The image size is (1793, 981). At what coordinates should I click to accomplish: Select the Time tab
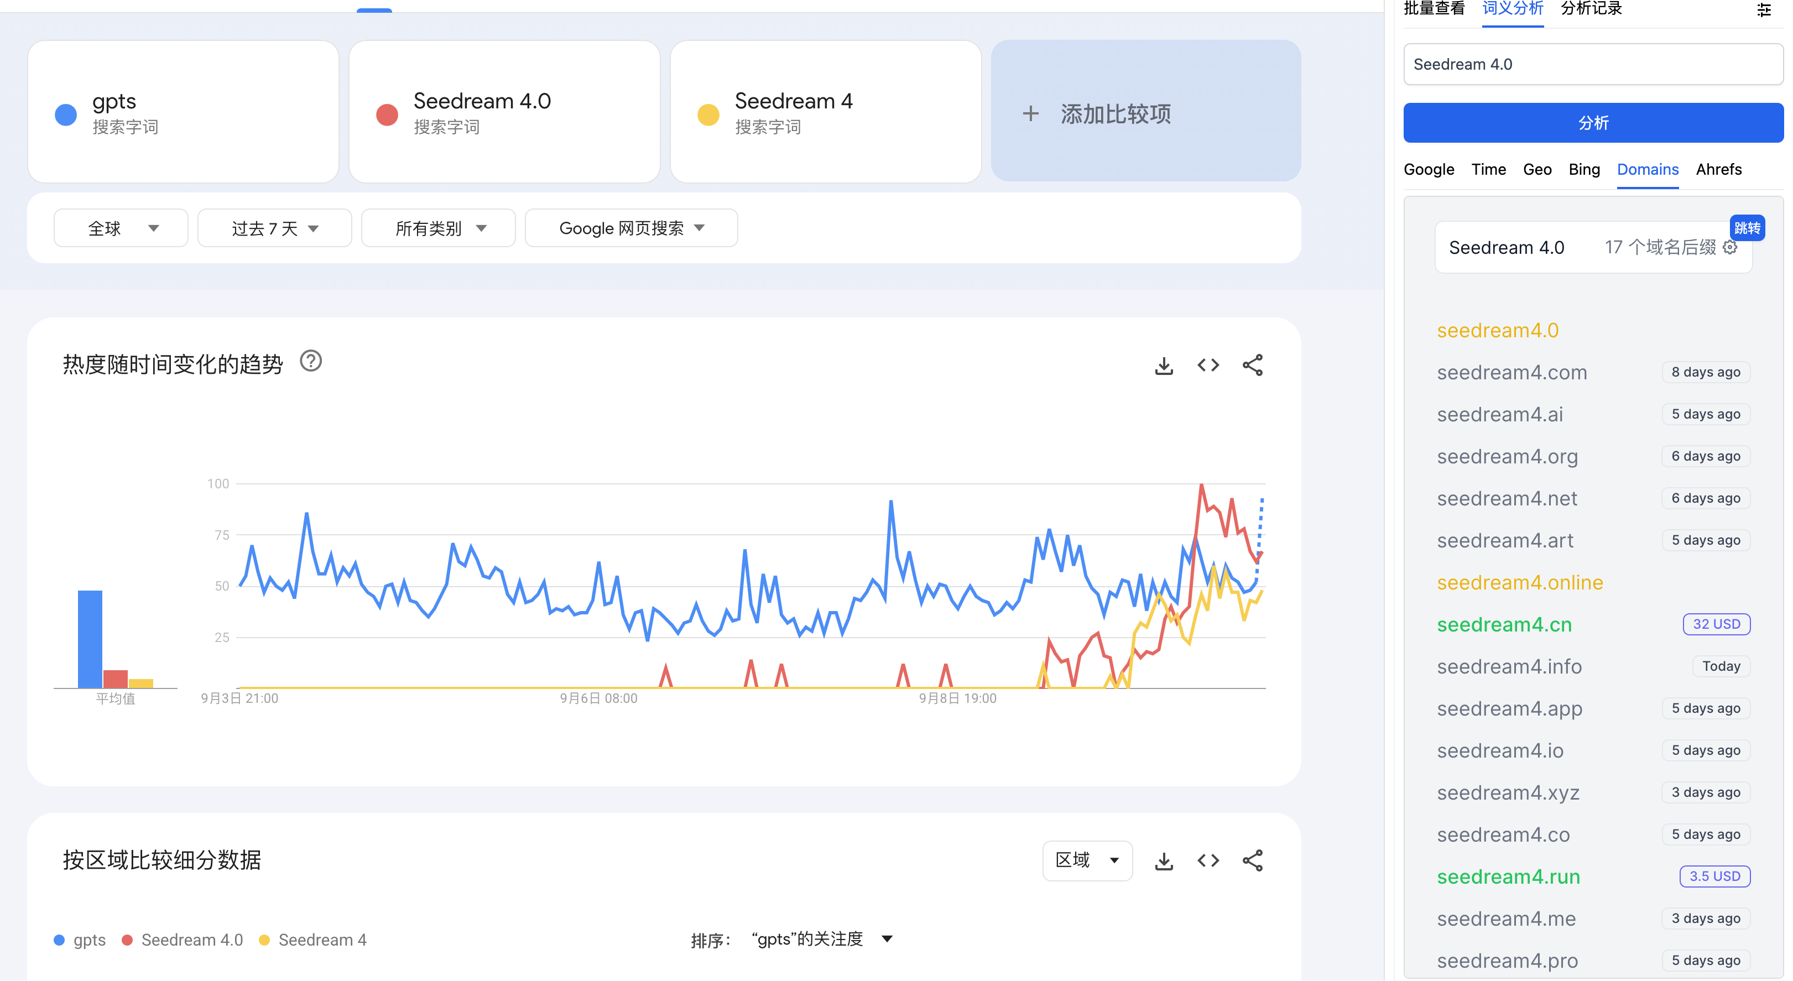1488,169
